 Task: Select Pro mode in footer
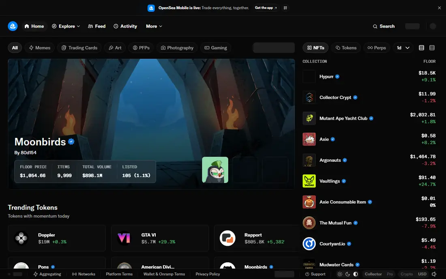[x=390, y=274]
